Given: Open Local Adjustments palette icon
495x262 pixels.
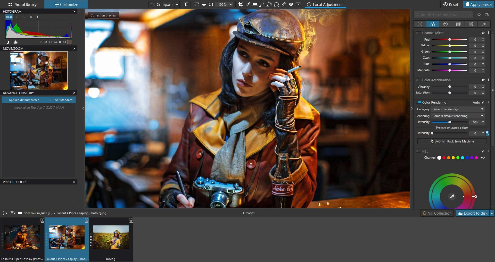Looking at the screenshot, I should pos(471,24).
